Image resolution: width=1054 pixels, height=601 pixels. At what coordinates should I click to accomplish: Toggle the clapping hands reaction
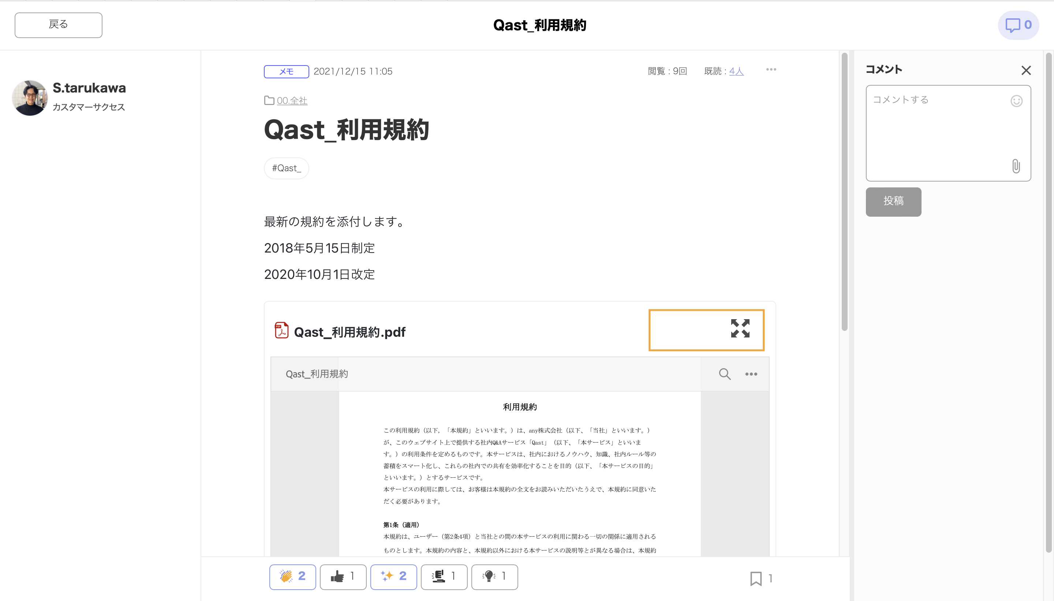tap(292, 576)
